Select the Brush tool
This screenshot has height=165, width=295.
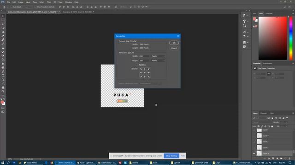click(x=3, y=44)
